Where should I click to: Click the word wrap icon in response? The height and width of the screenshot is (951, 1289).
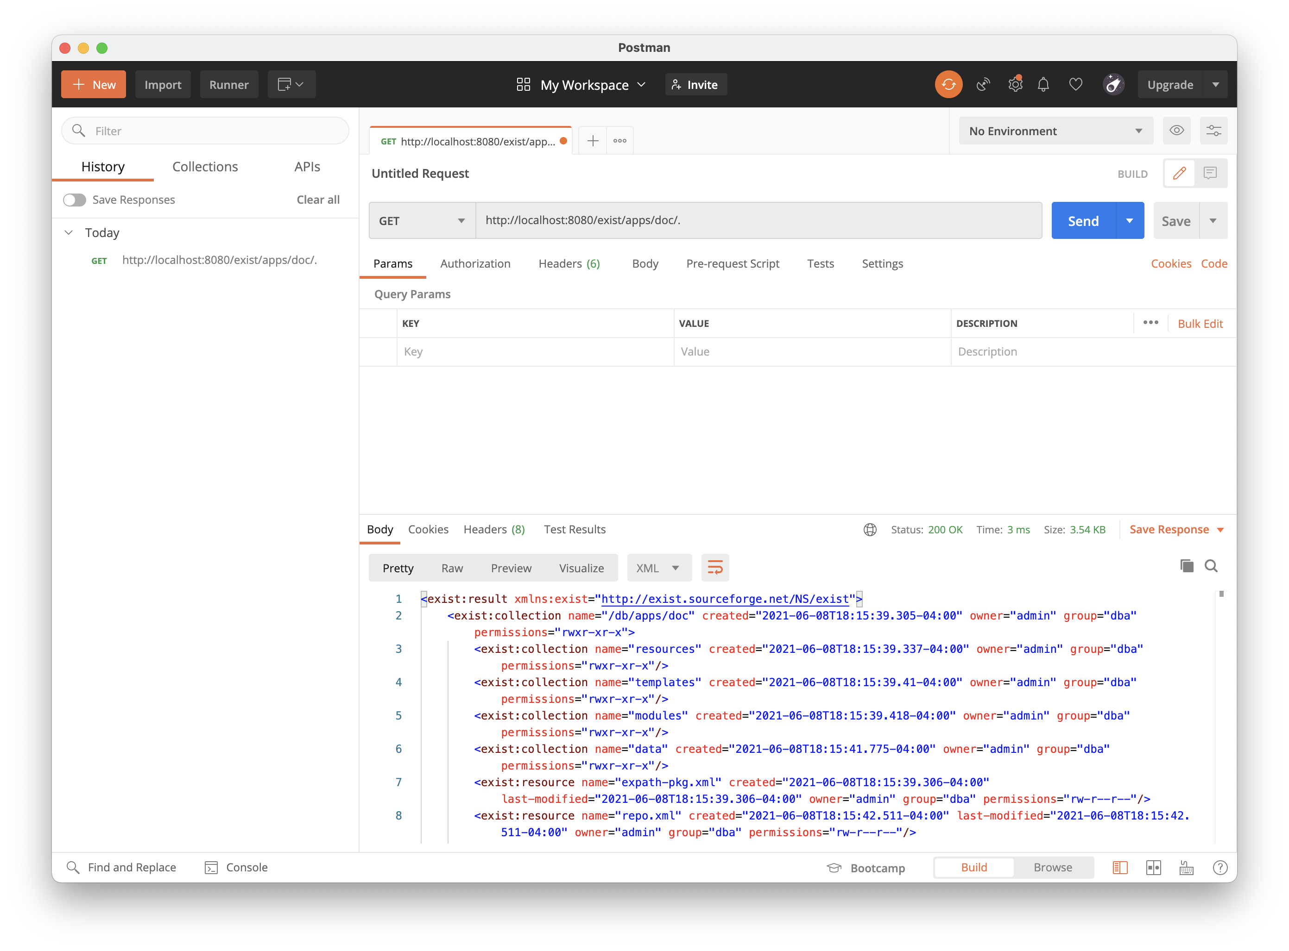click(x=715, y=568)
